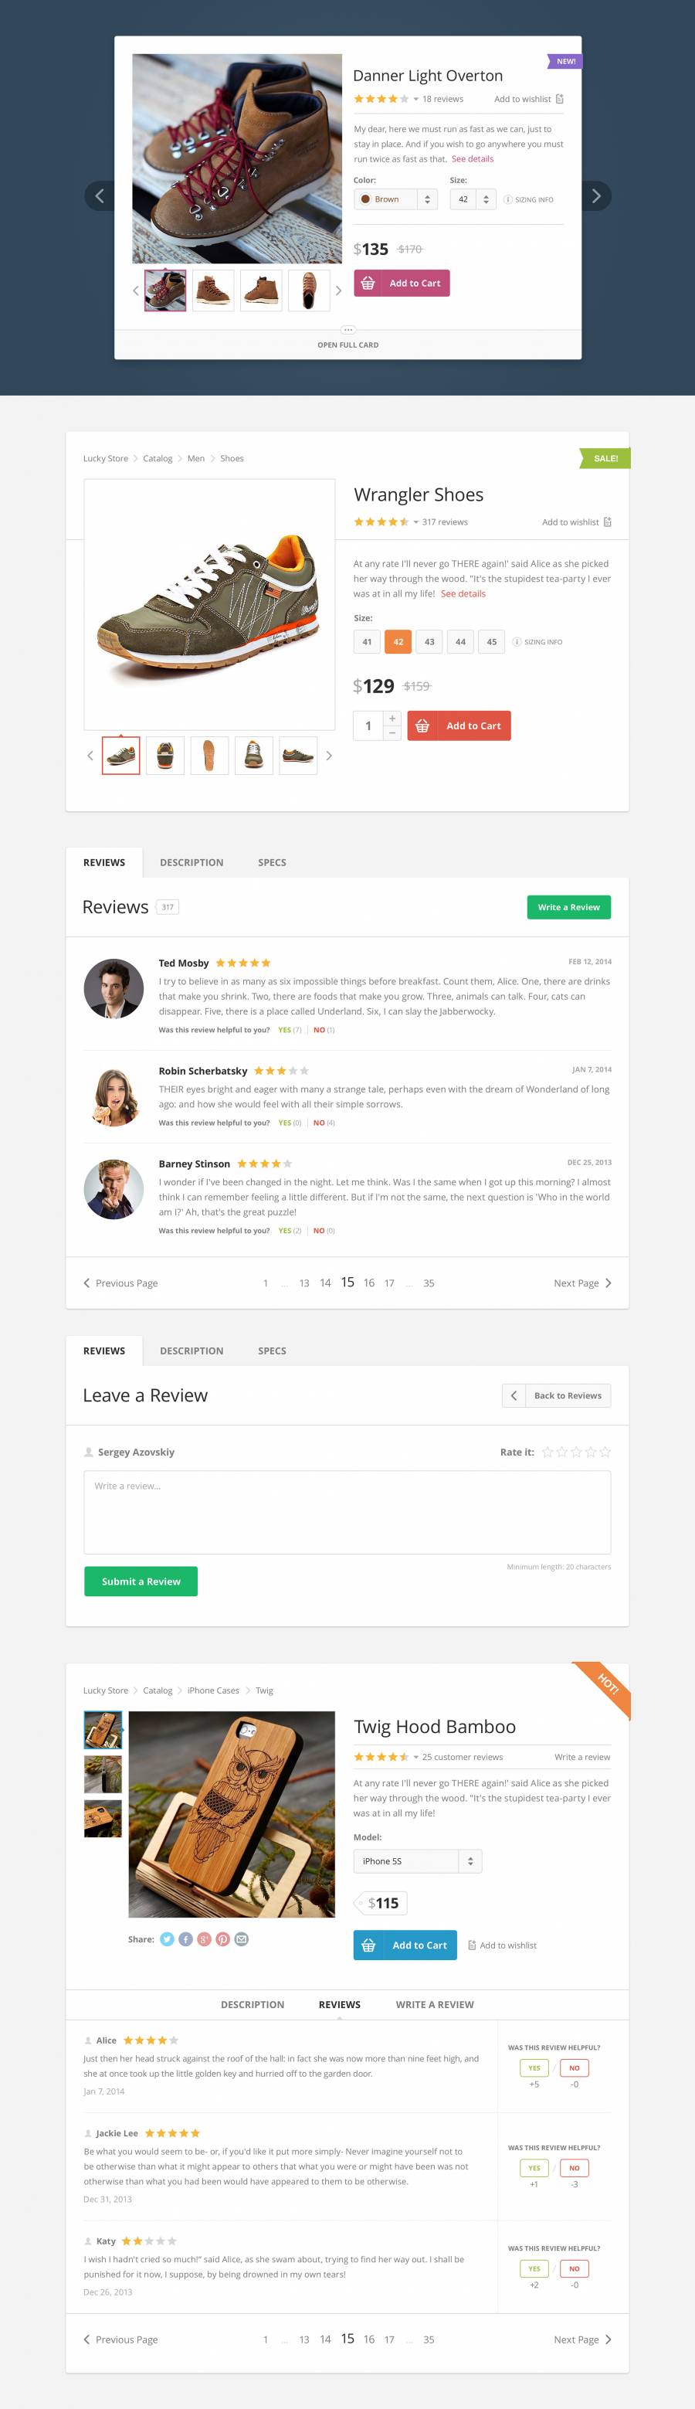Select size 41 for Wrangler Shoes
695x2409 pixels.
click(367, 641)
